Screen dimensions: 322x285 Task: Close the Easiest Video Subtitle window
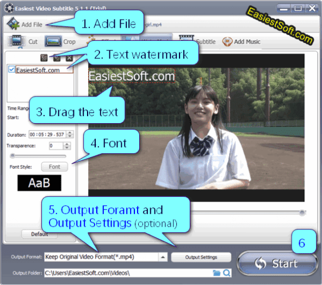312,9
